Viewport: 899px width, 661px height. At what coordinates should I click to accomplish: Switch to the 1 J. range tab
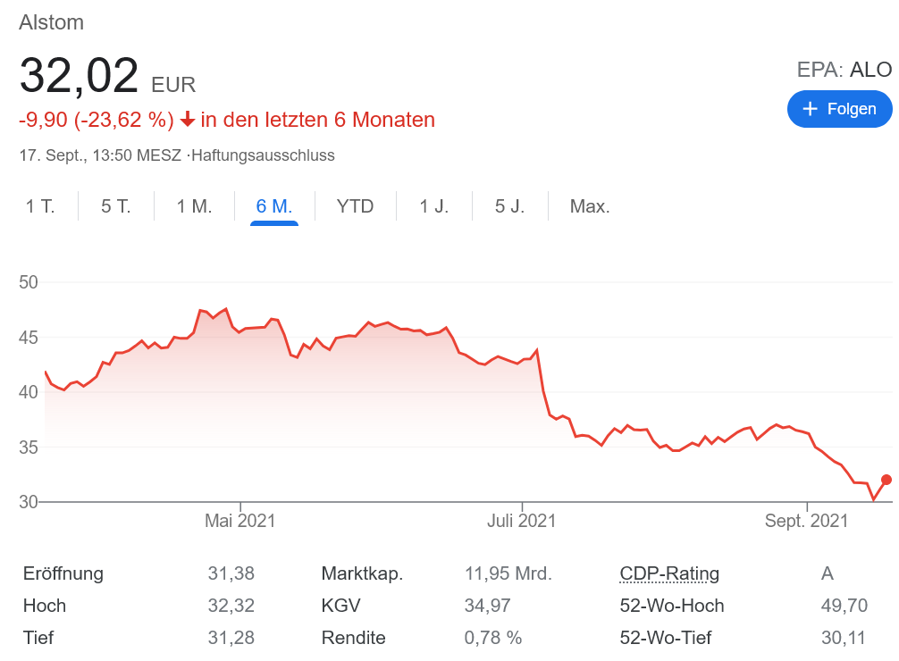pyautogui.click(x=433, y=206)
